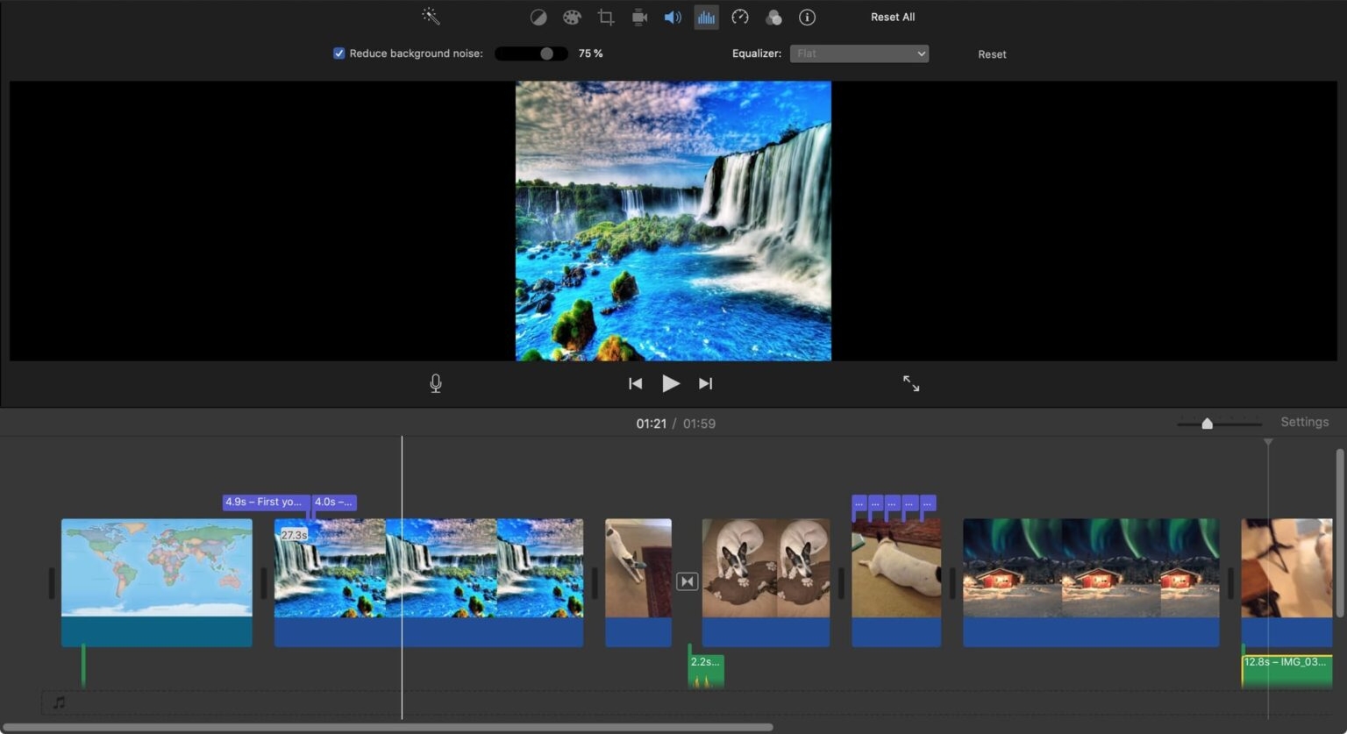This screenshot has width=1347, height=734.
Task: Click the 01:21 current time readout
Action: pos(652,424)
